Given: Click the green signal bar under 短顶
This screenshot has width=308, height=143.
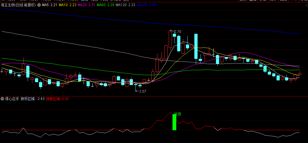Looking at the screenshot, I should pyautogui.click(x=175, y=122).
